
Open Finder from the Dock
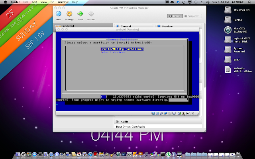coord(18,154)
